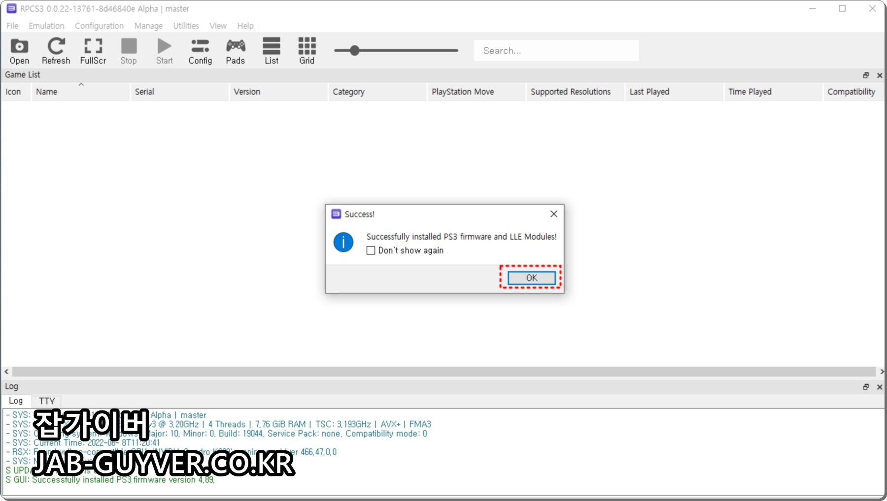Screen dimensions: 887x501
Task: Float the Game List panel
Action: pos(866,75)
